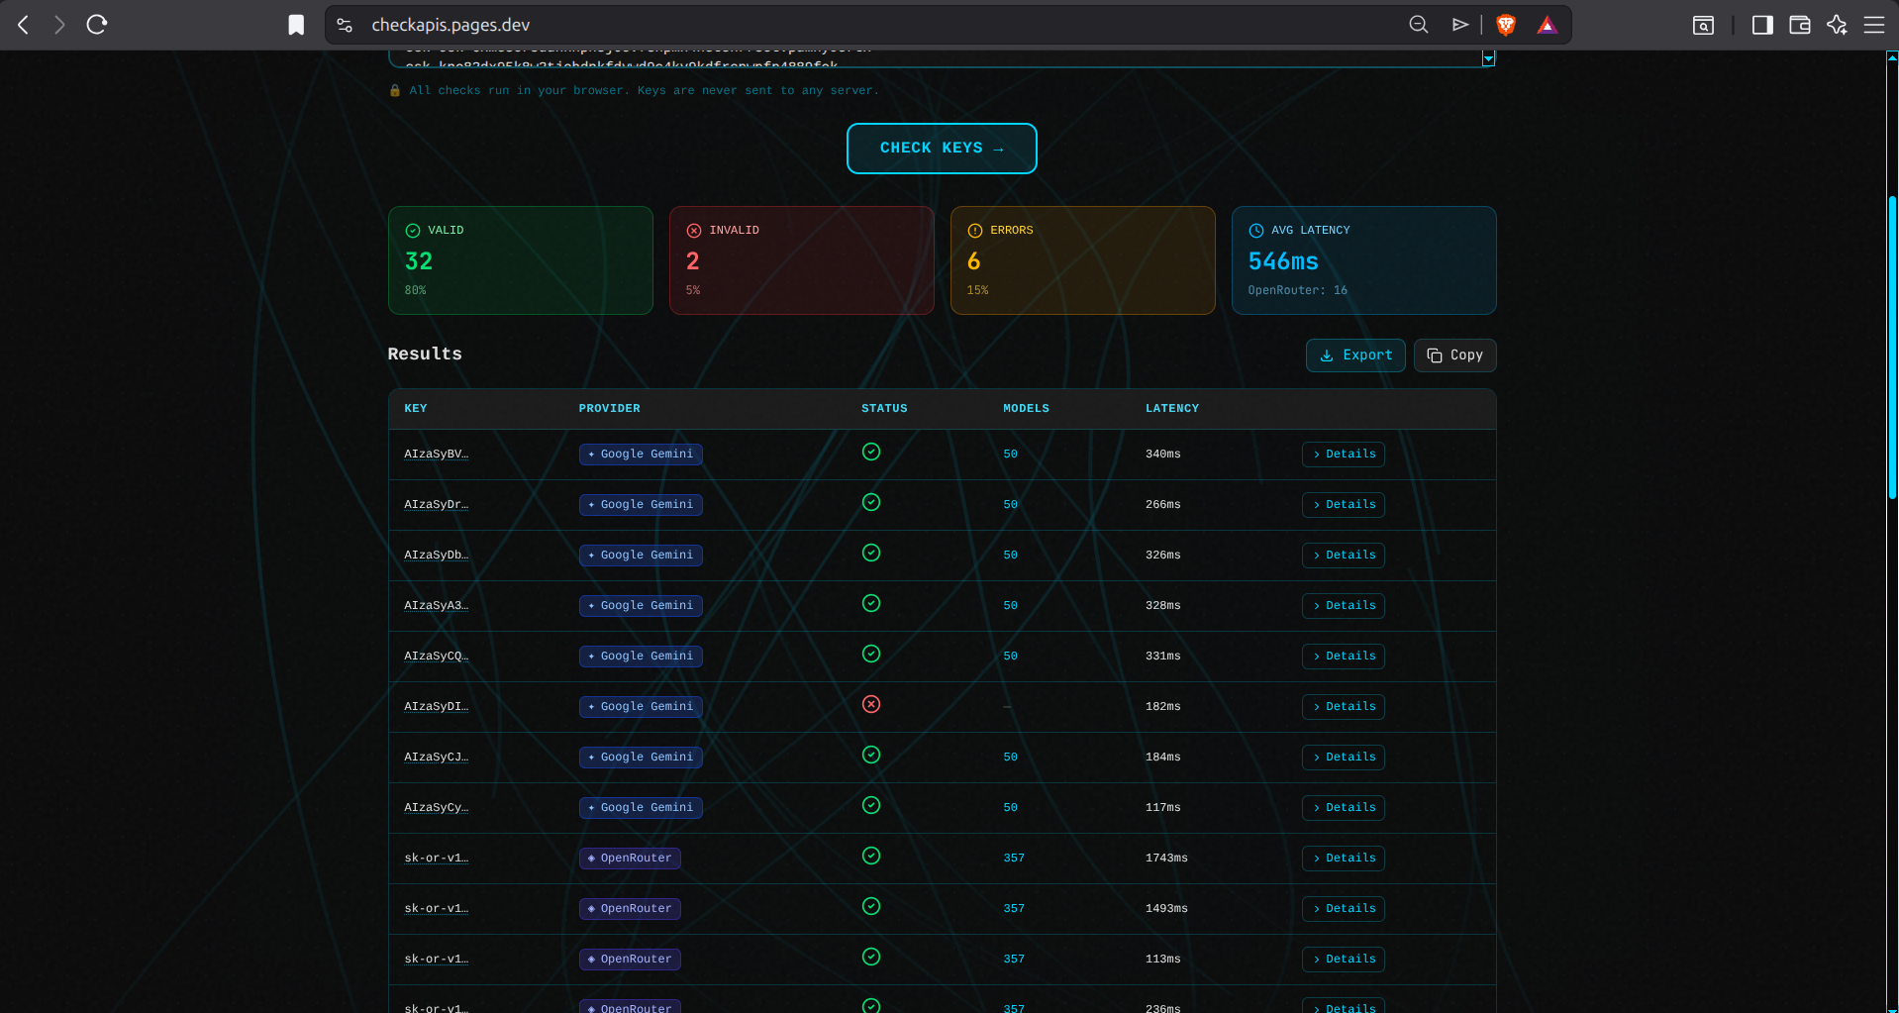Click the ERRORS summary card
The height and width of the screenshot is (1013, 1899).
(x=1083, y=260)
